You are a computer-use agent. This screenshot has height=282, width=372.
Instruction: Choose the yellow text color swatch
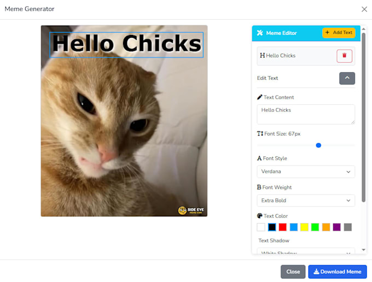tap(304, 227)
